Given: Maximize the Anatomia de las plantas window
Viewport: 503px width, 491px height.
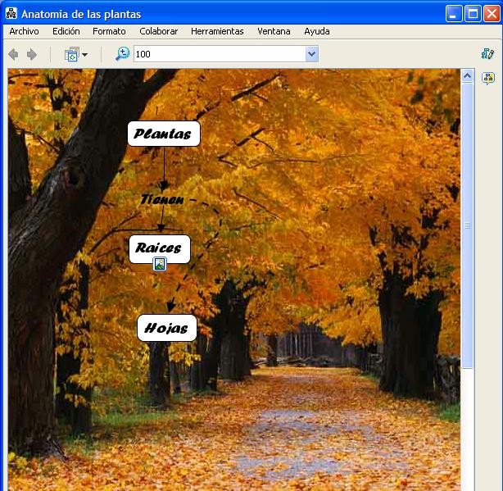Looking at the screenshot, I should (x=473, y=14).
